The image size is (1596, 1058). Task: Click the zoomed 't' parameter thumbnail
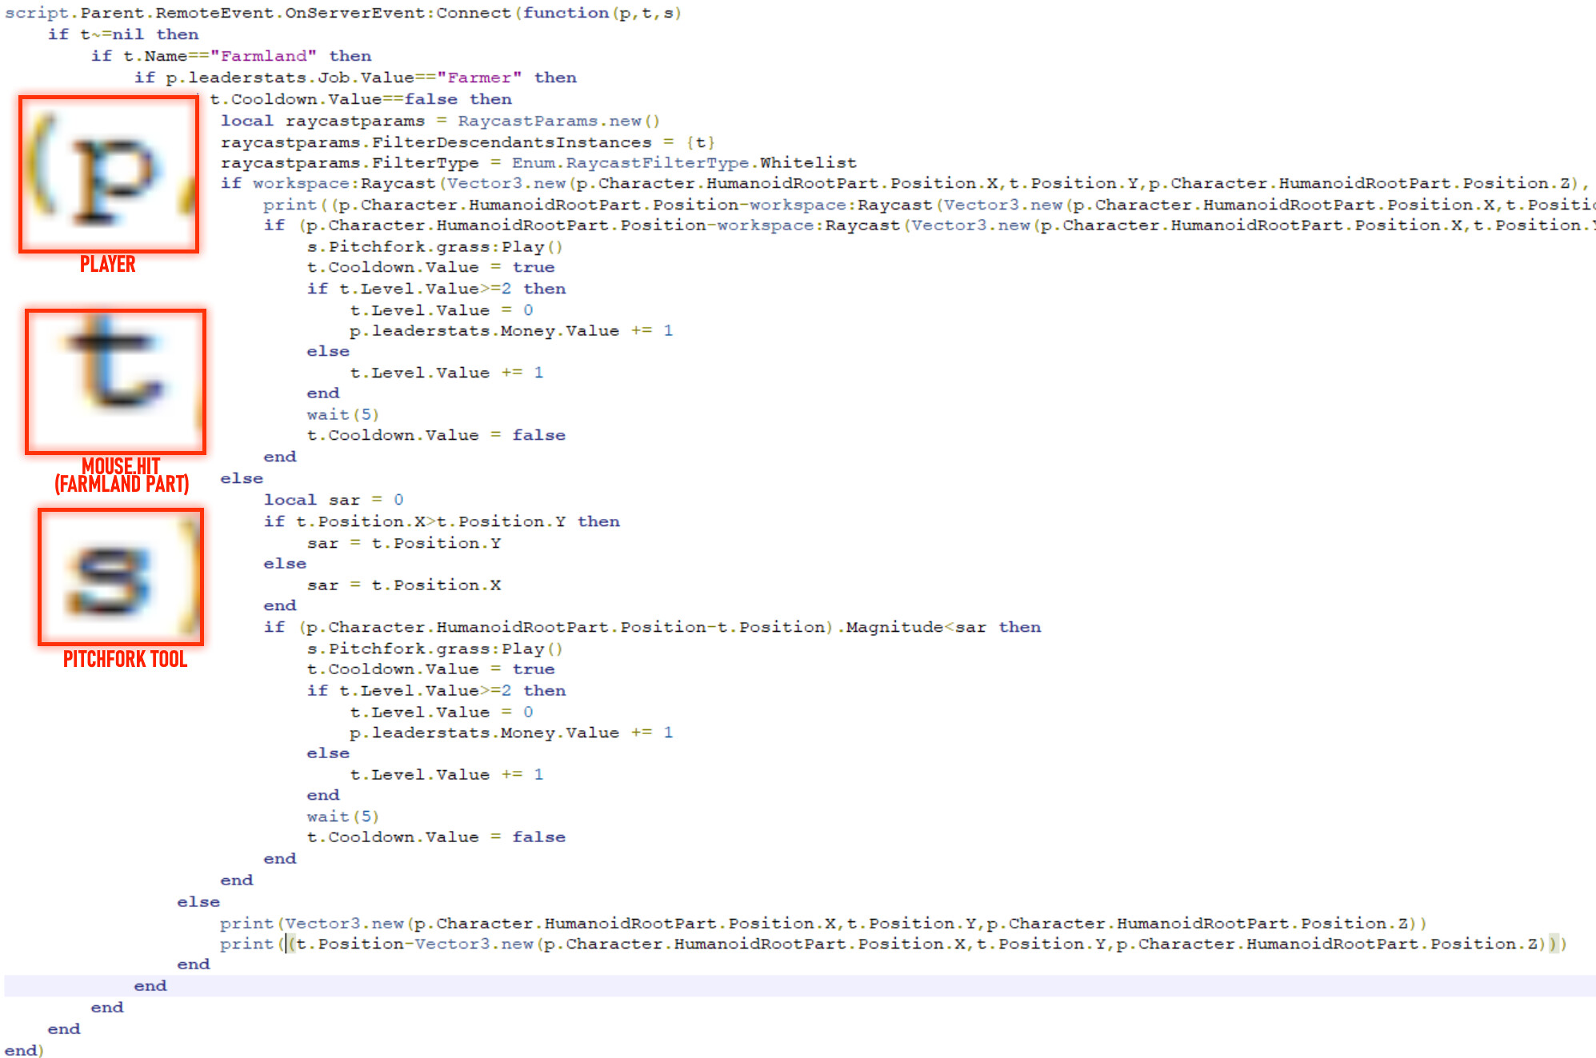click(115, 381)
